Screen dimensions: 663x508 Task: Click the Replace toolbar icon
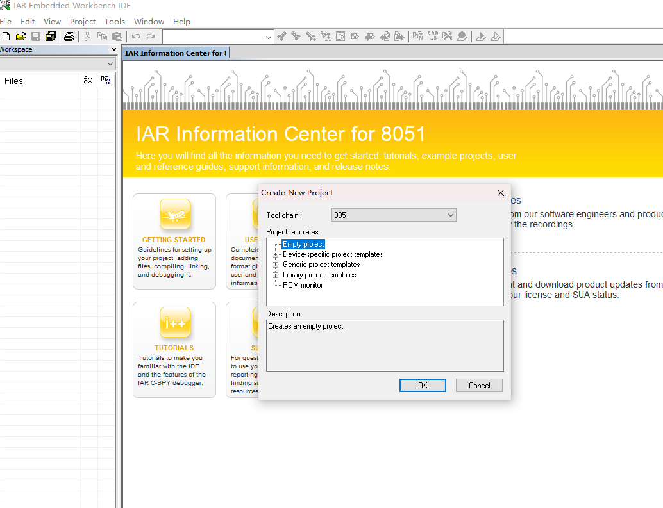(326, 37)
